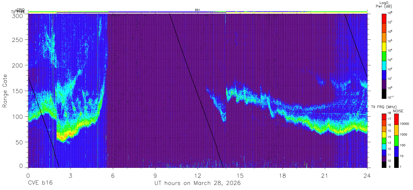This screenshot has height=190, width=413.
Task: Click the vertical cyan line near 5 UT
Action: (x=98, y=90)
